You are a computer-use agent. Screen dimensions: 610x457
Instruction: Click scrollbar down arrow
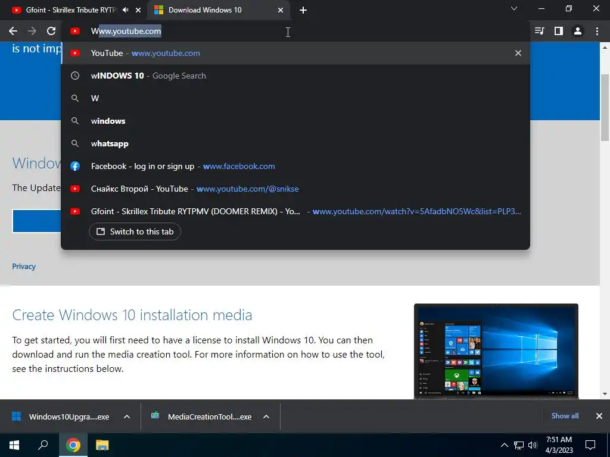point(605,394)
